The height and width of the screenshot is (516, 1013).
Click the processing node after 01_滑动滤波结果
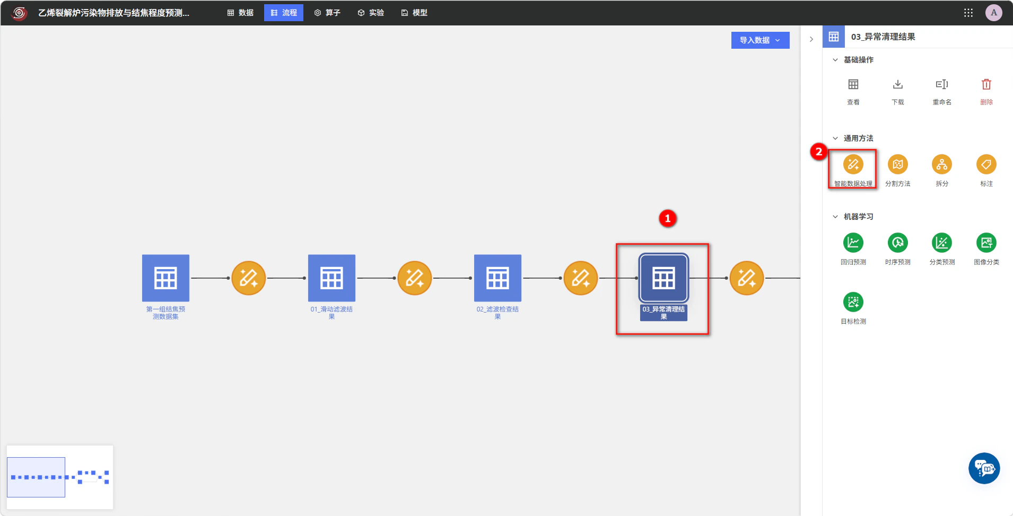point(415,278)
